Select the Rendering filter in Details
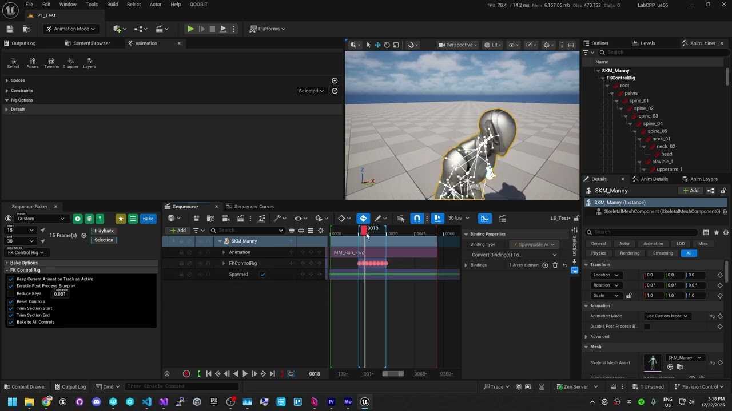 point(630,253)
